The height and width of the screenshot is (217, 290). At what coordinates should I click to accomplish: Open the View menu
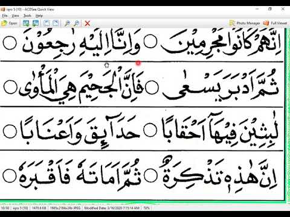coord(15,16)
